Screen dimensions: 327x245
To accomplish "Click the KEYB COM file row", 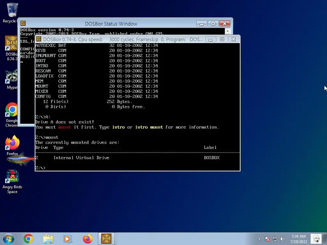I will point(96,50).
